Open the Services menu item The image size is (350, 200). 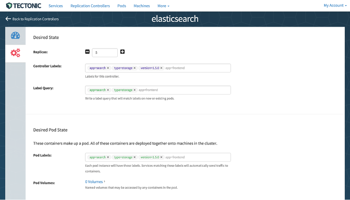click(56, 6)
